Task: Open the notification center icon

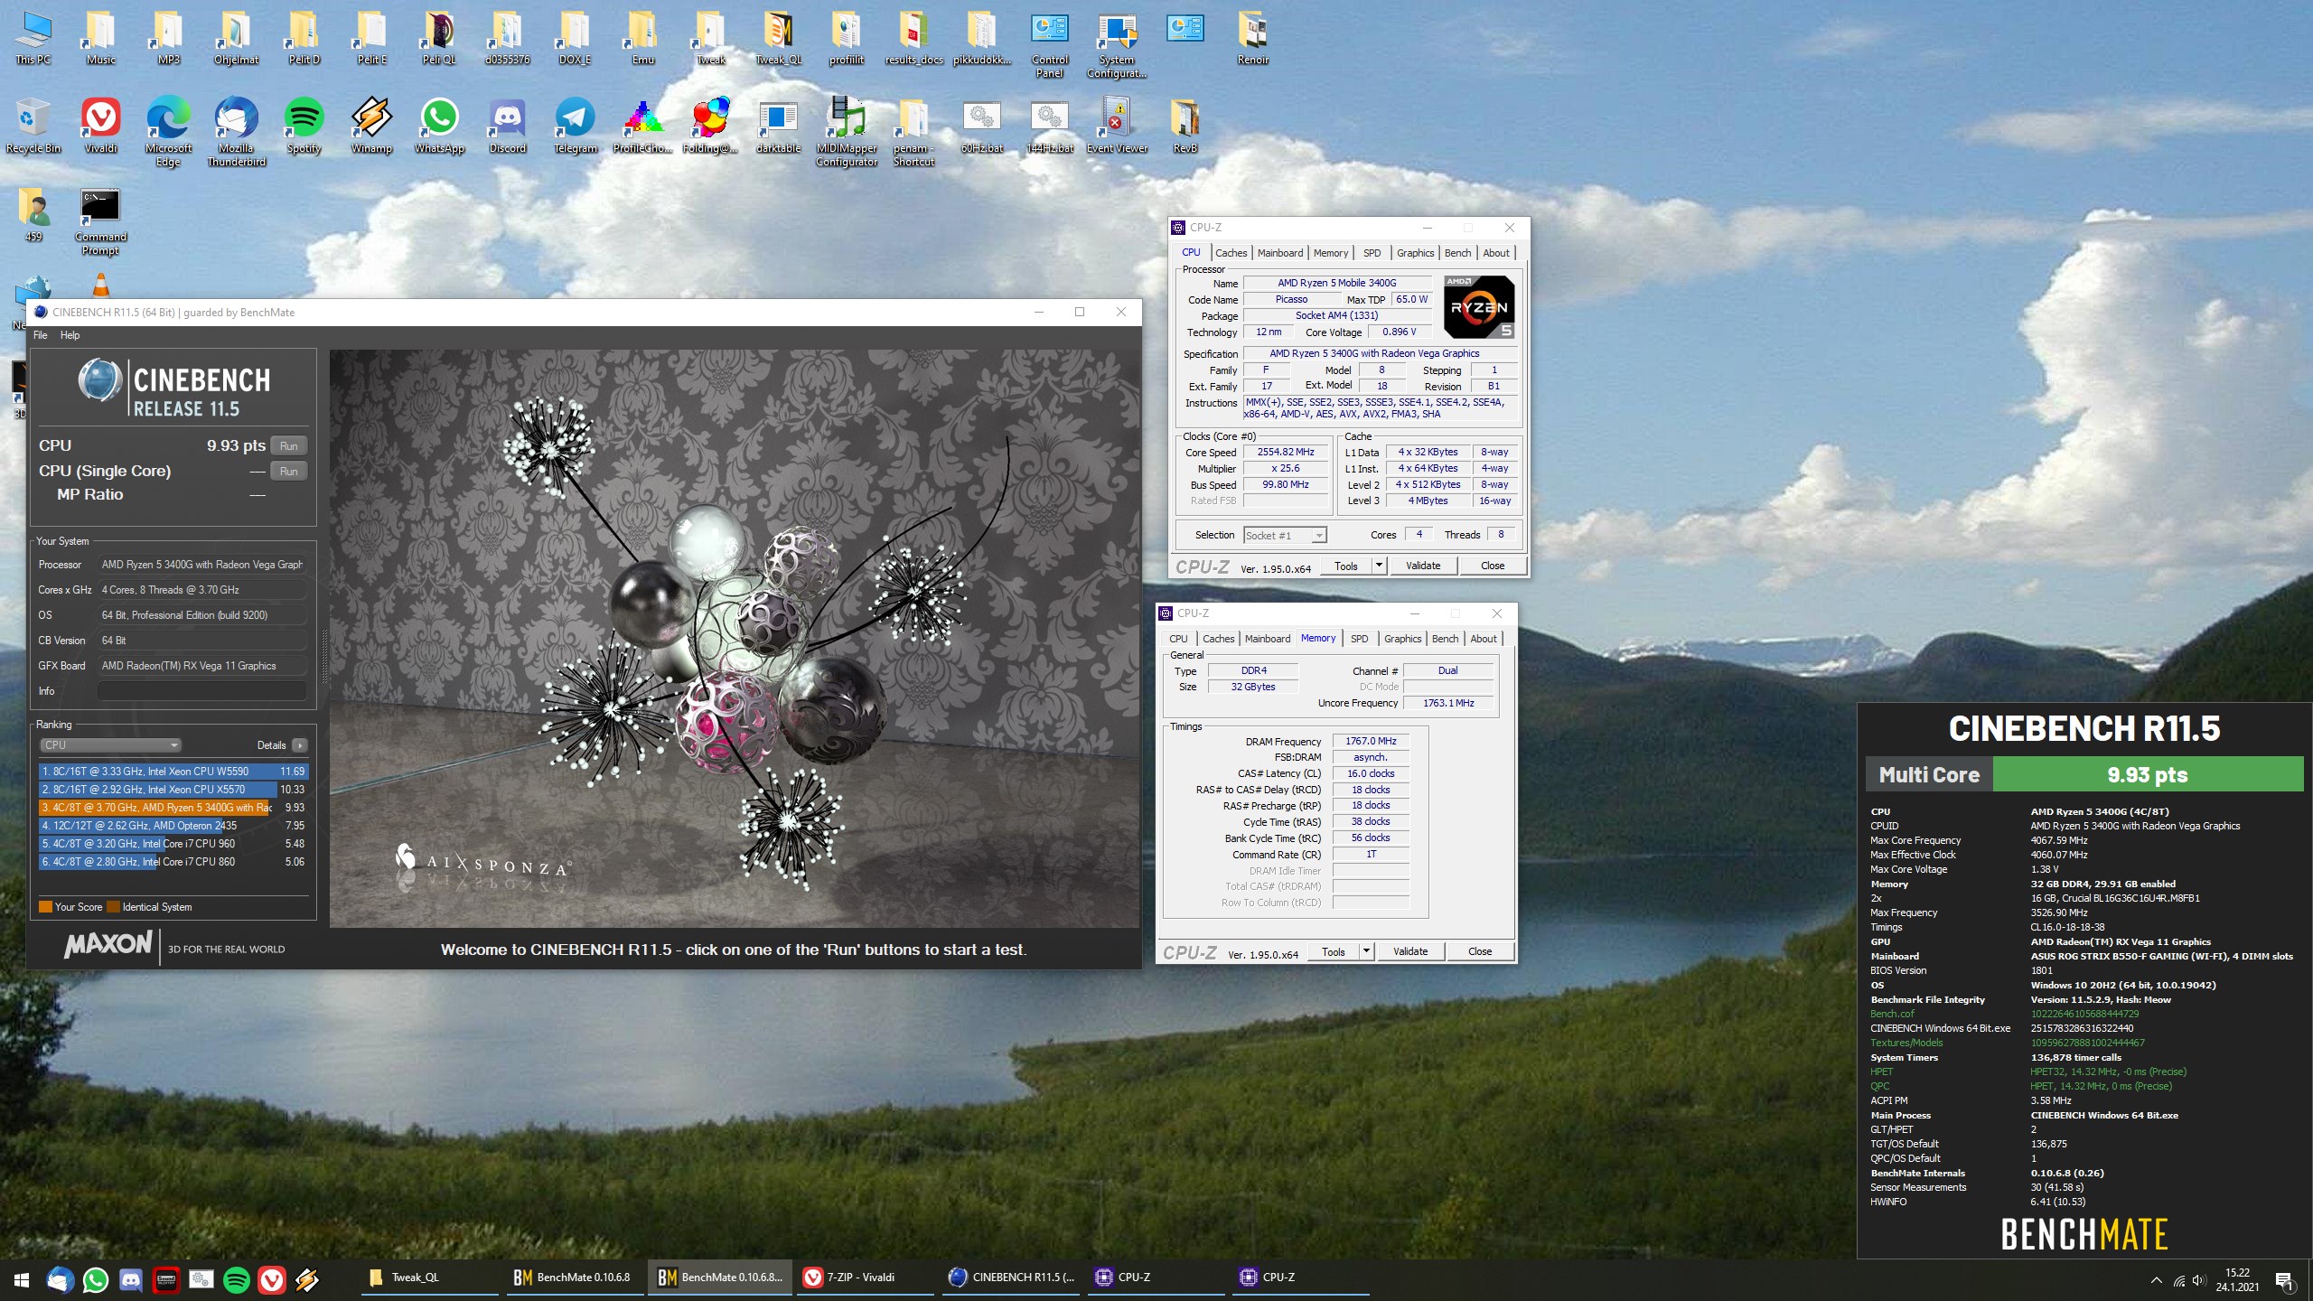Action: pos(2284,1279)
